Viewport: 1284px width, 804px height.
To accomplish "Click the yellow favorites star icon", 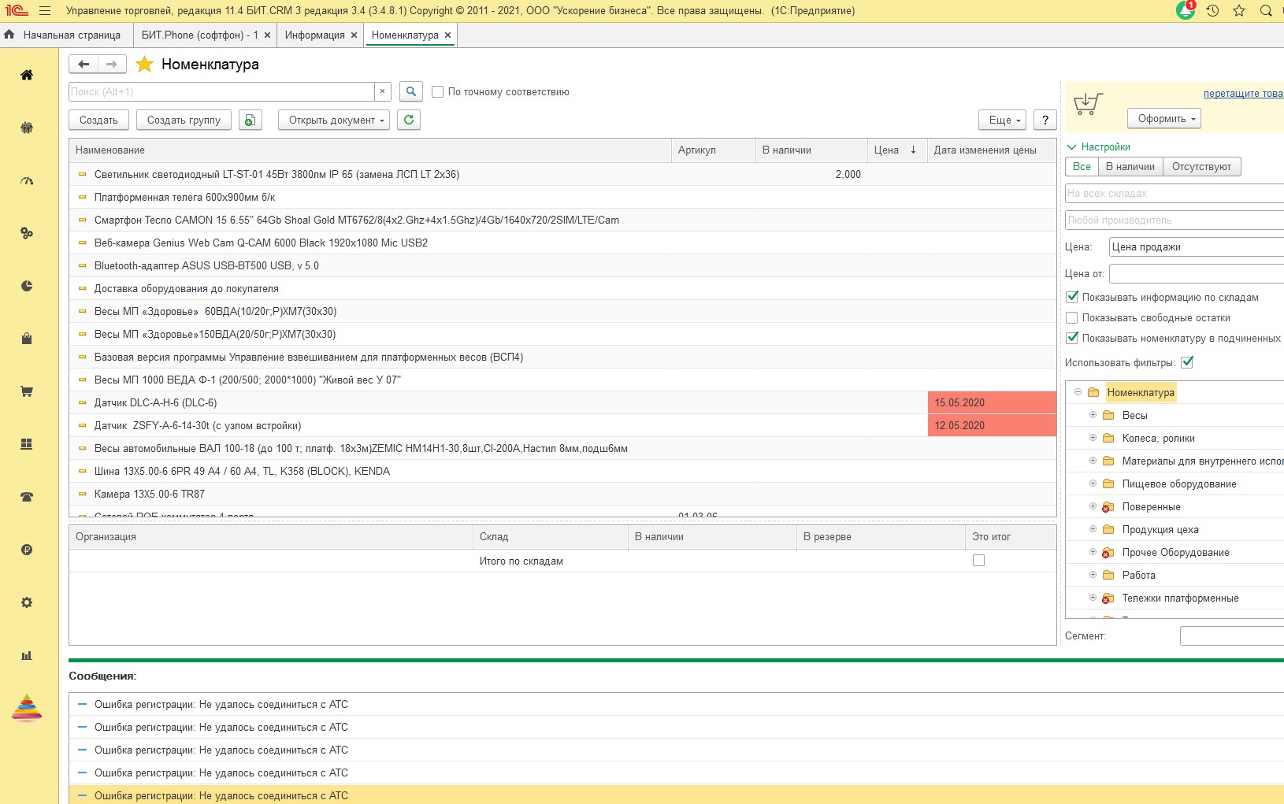I will (144, 65).
